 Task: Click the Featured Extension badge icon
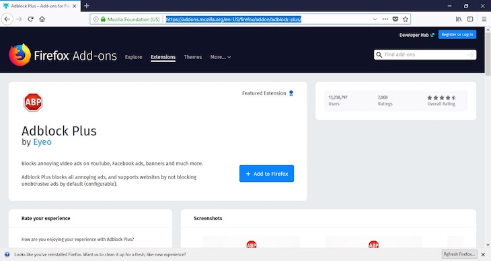[291, 93]
